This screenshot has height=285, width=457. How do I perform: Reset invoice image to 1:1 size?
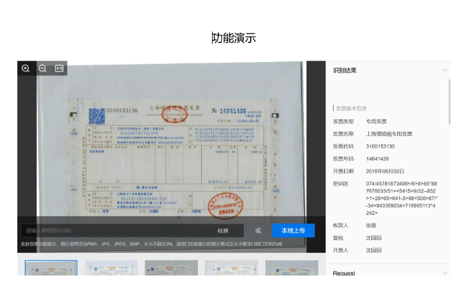[59, 68]
